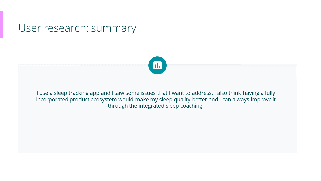This screenshot has height=181, width=321.
Task: Click the word "ecosystem" in the paragraph
Action: click(x=104, y=99)
